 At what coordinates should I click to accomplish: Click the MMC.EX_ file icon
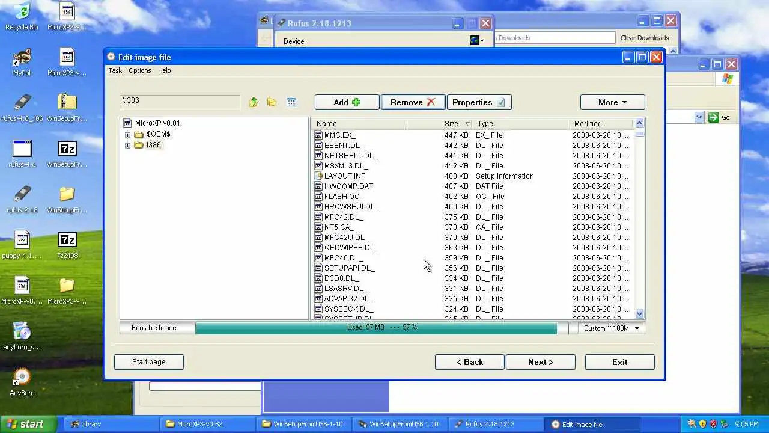tap(318, 135)
